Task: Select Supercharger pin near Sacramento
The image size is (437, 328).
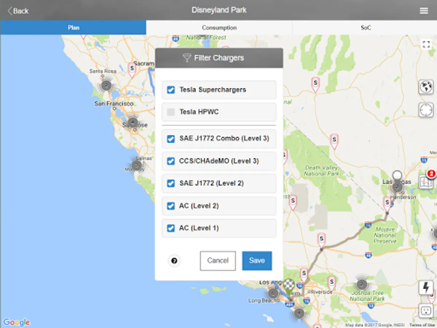Action: (132, 70)
